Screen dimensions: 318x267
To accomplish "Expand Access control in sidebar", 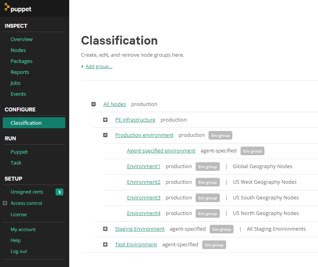I will [x=5, y=203].
